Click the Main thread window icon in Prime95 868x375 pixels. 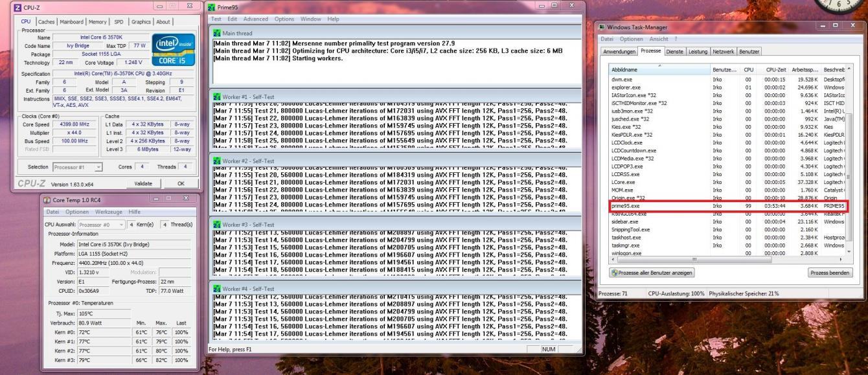(216, 32)
